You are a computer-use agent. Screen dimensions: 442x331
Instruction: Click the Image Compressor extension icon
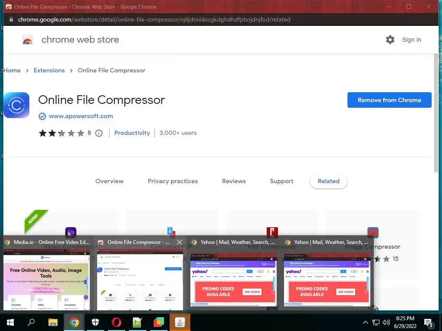coord(373,233)
